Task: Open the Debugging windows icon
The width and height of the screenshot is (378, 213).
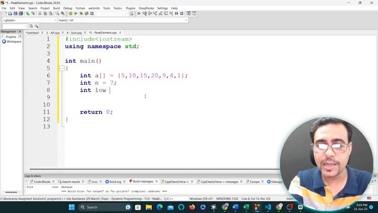Action: pyautogui.click(x=188, y=14)
